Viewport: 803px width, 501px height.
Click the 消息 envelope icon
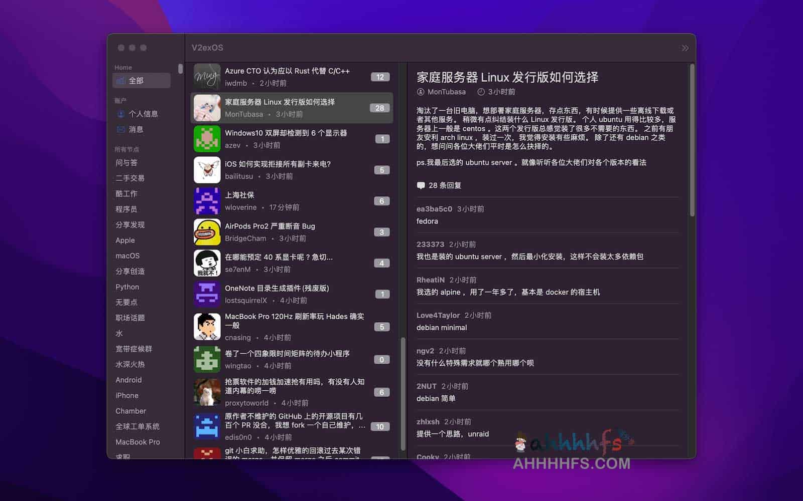(121, 129)
